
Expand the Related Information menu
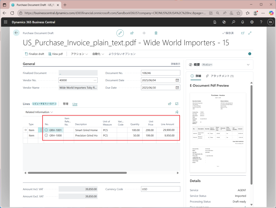(x=39, y=112)
